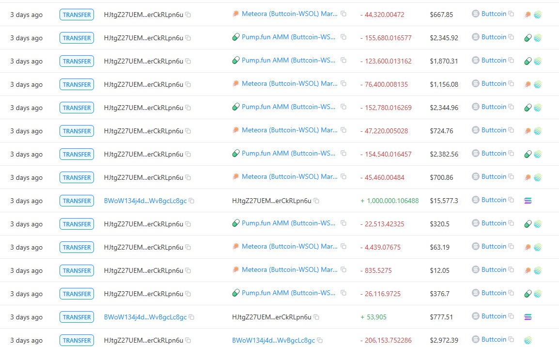Click TRANSFER badge in the $12.05 row

pos(77,271)
